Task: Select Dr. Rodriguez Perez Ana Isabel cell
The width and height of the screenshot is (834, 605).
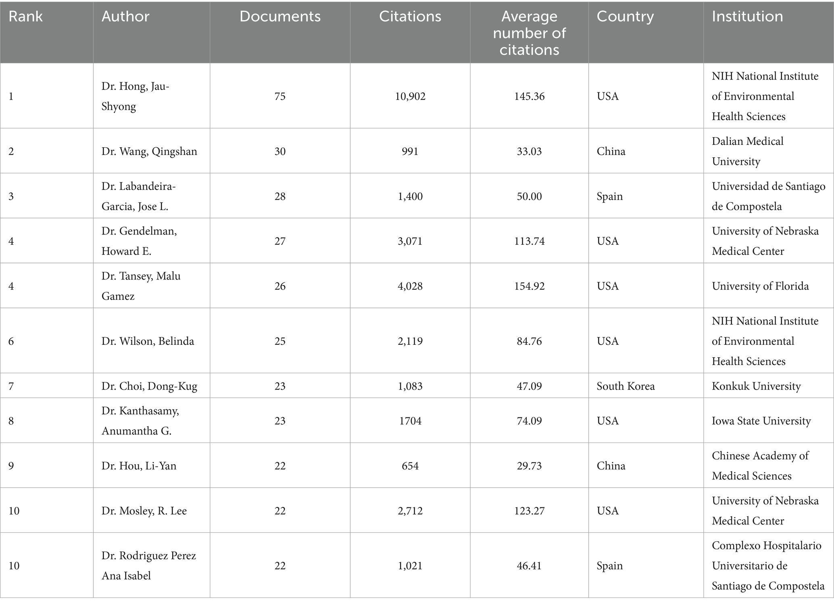Action: [x=148, y=565]
